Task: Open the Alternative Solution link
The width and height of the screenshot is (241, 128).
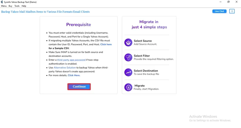Action: pyautogui.click(x=65, y=68)
